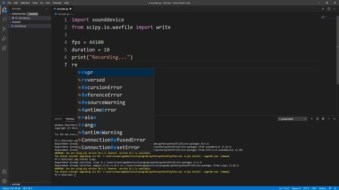Run the Python file with play icon
Viewport: 339px width, 190px height.
[323, 9]
